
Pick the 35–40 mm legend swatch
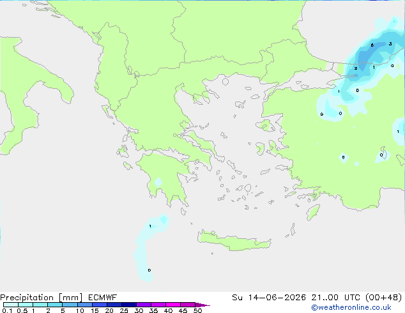coord(158,305)
